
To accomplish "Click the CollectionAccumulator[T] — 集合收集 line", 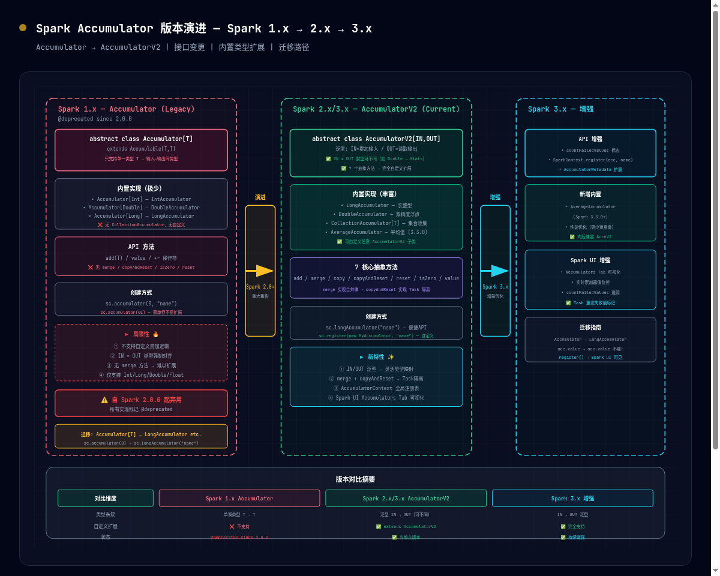I will coord(376,223).
